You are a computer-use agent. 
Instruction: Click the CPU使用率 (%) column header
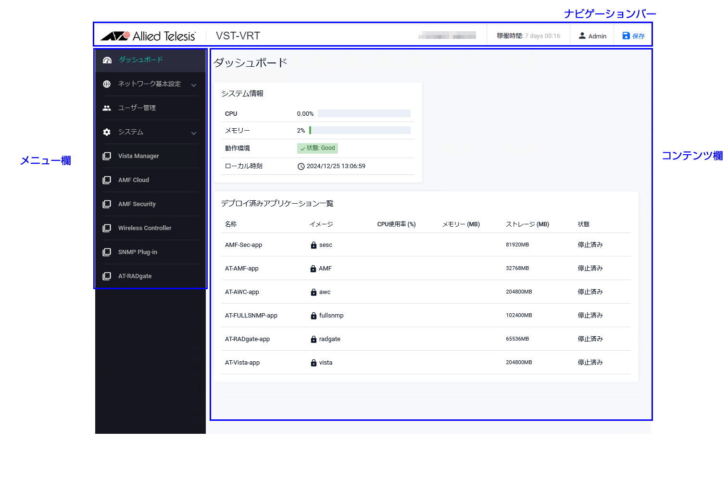click(x=396, y=224)
